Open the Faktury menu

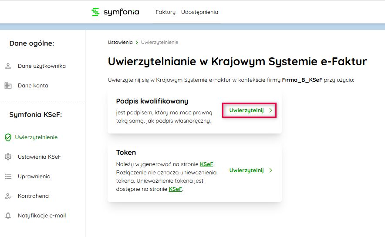(165, 12)
